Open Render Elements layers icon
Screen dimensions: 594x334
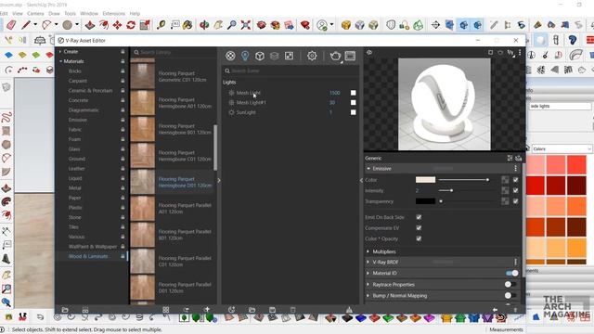(275, 56)
